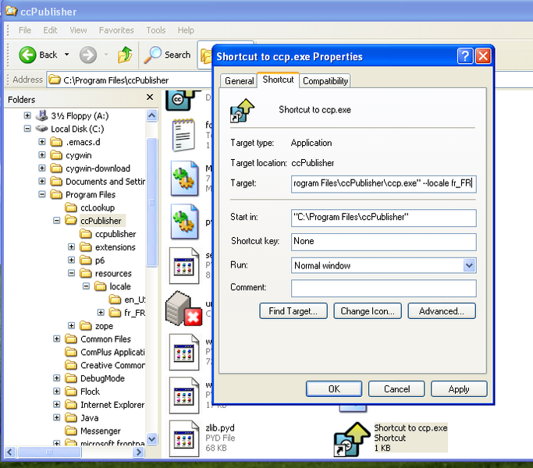This screenshot has width=533, height=468.
Task: Switch to the Compatibility tab
Action: click(325, 81)
